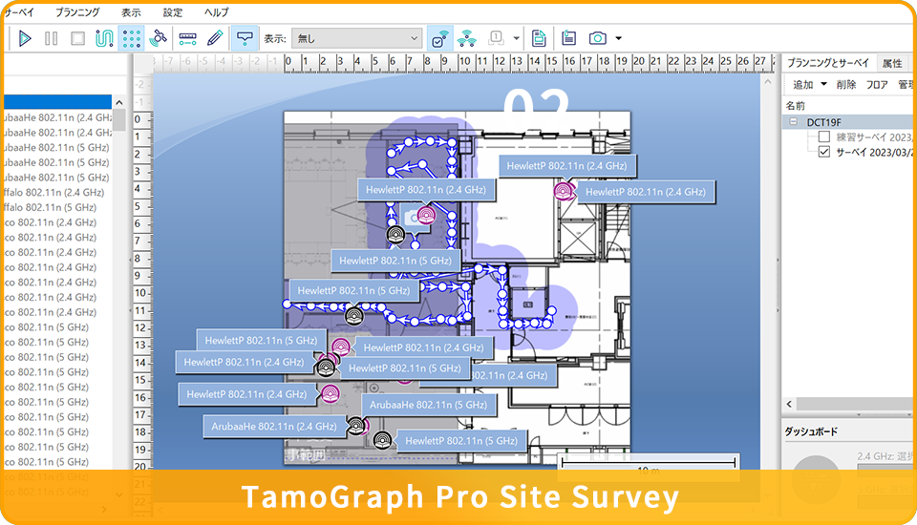Viewport: 917px width, 525px height.
Task: Switch to the 属性 tab
Action: 892,63
